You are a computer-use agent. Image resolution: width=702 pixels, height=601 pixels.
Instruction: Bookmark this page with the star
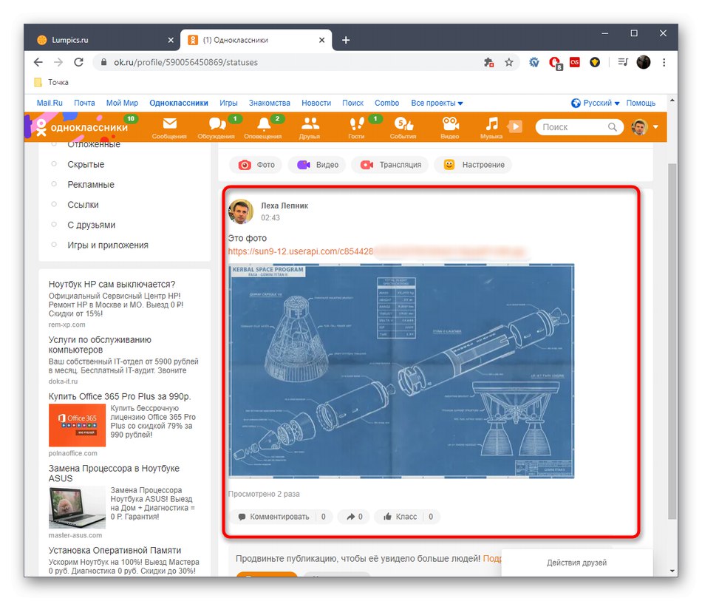coord(508,62)
